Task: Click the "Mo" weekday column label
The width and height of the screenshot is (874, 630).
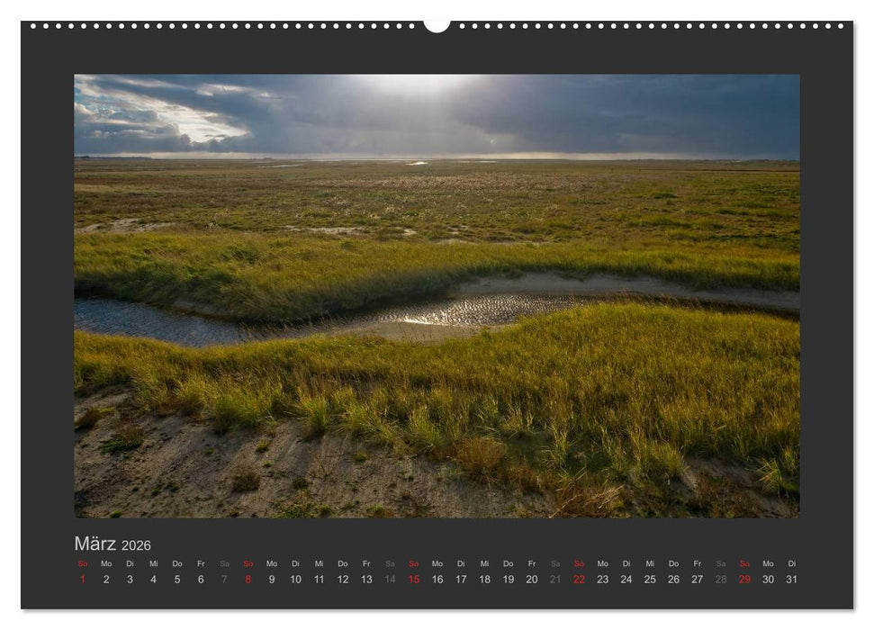Action: [106, 564]
